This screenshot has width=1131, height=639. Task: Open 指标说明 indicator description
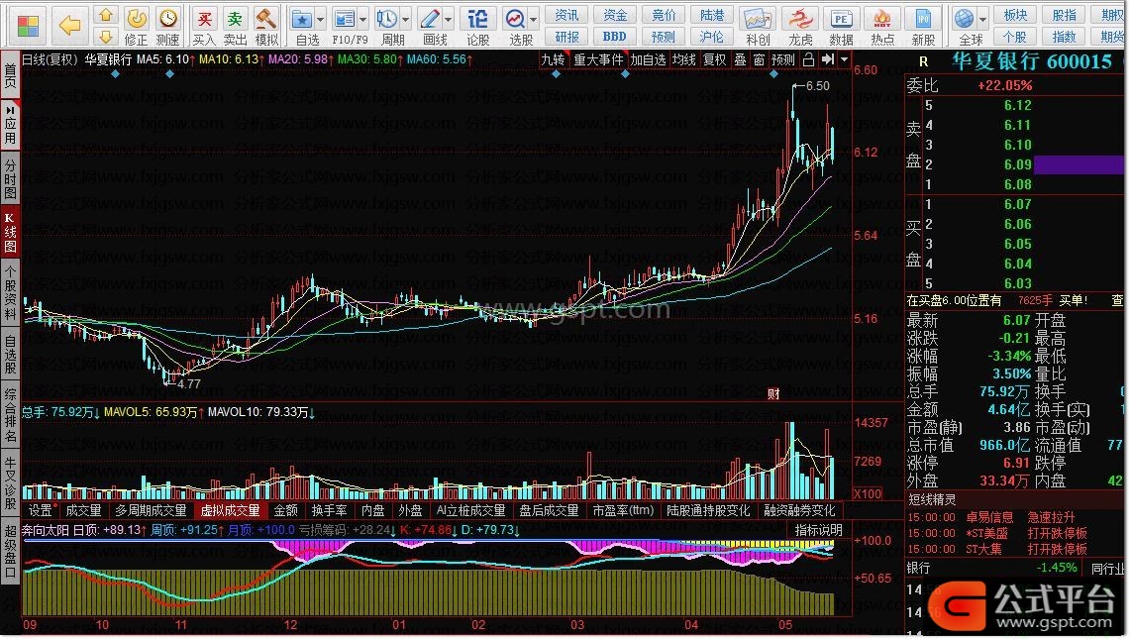point(818,530)
